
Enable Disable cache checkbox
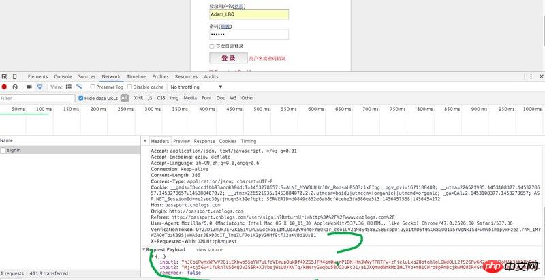tap(129, 87)
